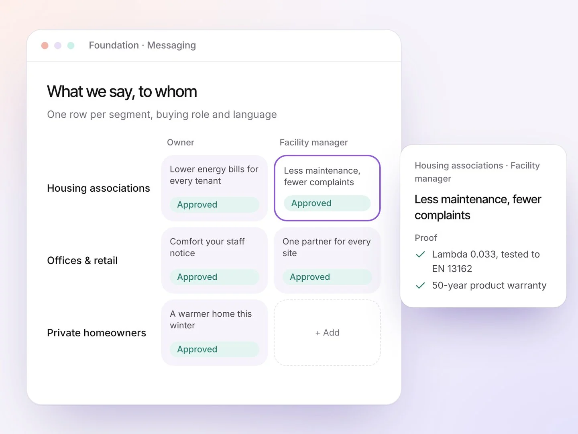Click Approved badge in highlighted Facility manager card
Image resolution: width=578 pixels, height=434 pixels.
click(327, 203)
